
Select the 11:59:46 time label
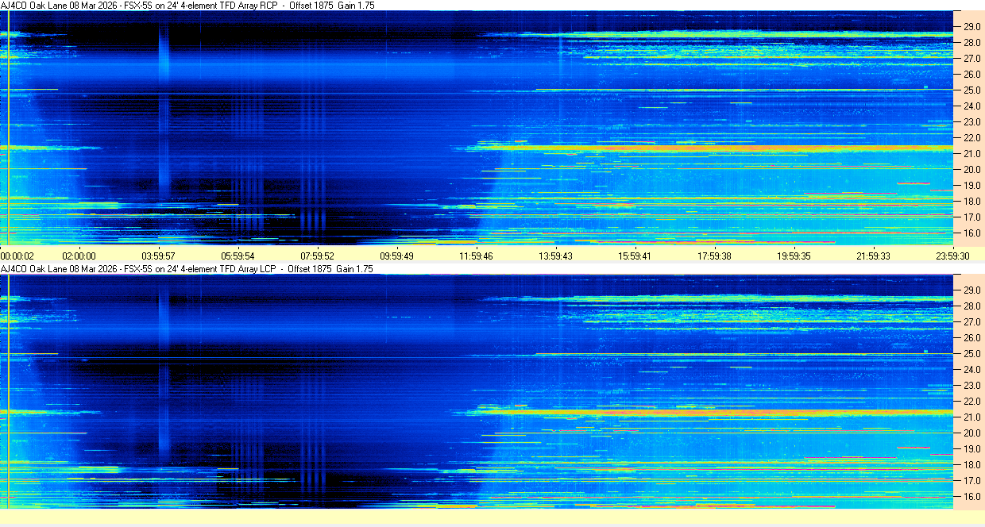pos(477,256)
